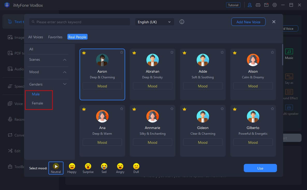The height and width of the screenshot is (190, 307).
Task: Click the info icon beside language selector
Action: [x=182, y=22]
